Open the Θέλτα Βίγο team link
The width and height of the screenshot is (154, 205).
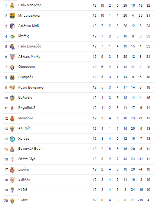[27, 159]
